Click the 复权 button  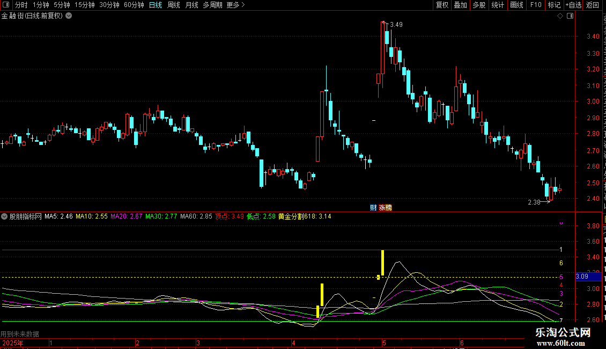click(x=442, y=5)
